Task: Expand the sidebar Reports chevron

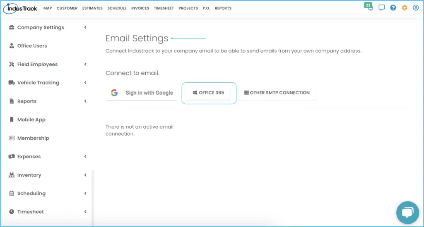Action: point(85,101)
